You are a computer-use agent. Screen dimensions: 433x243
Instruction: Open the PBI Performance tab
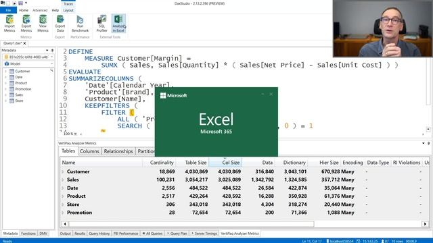click(126, 234)
